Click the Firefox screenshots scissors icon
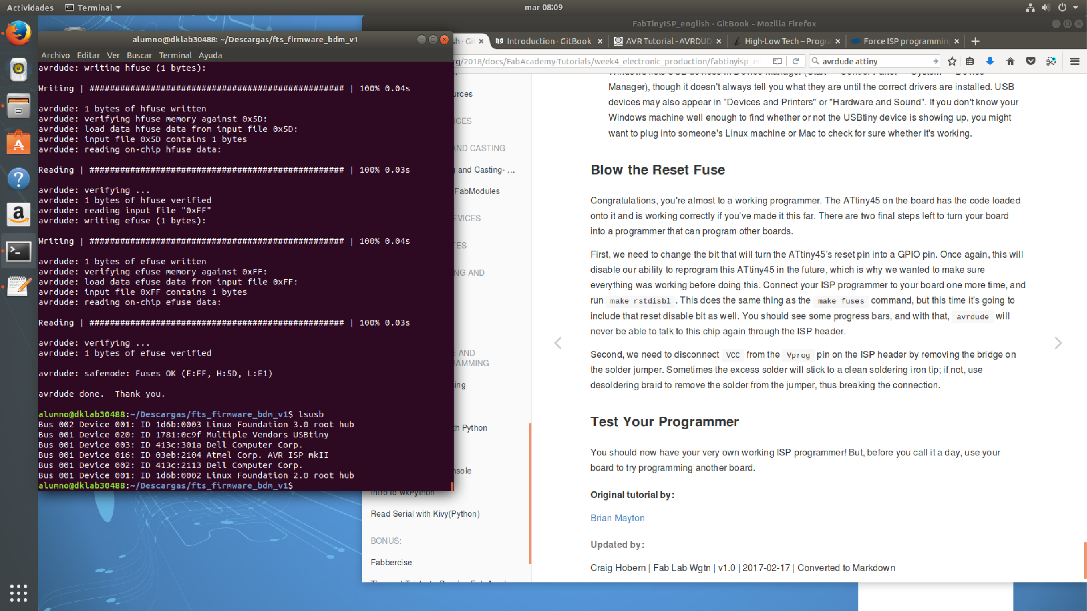 pos(1051,61)
